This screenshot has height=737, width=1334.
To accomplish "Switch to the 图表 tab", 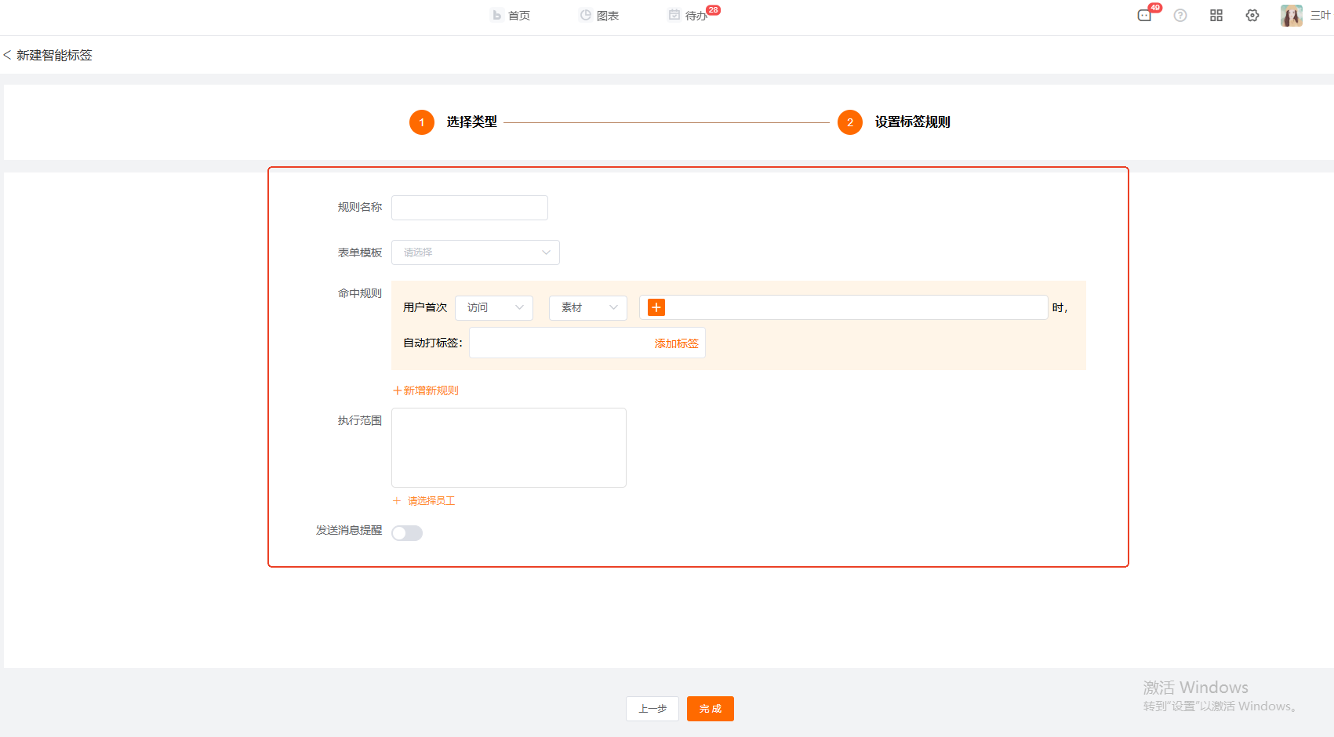I will click(599, 16).
